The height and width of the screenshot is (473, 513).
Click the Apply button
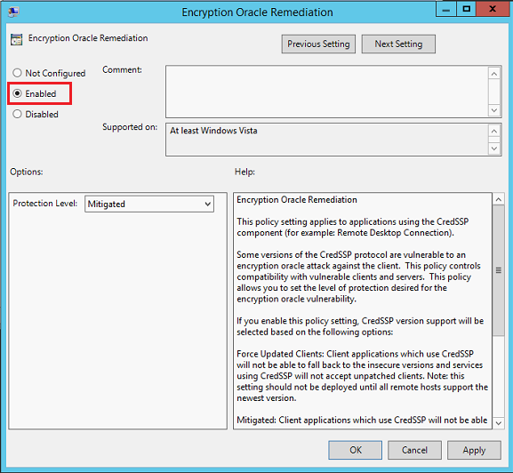474,450
